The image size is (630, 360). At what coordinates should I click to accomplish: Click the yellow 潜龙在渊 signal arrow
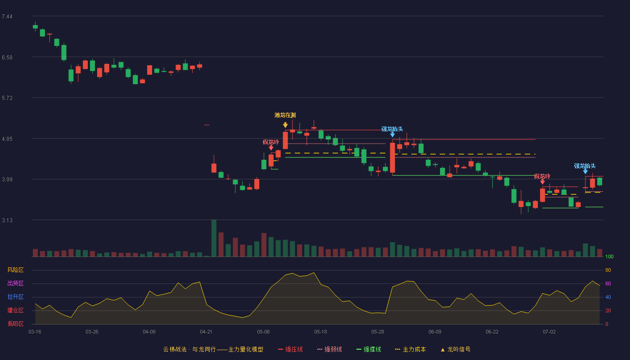coord(285,125)
